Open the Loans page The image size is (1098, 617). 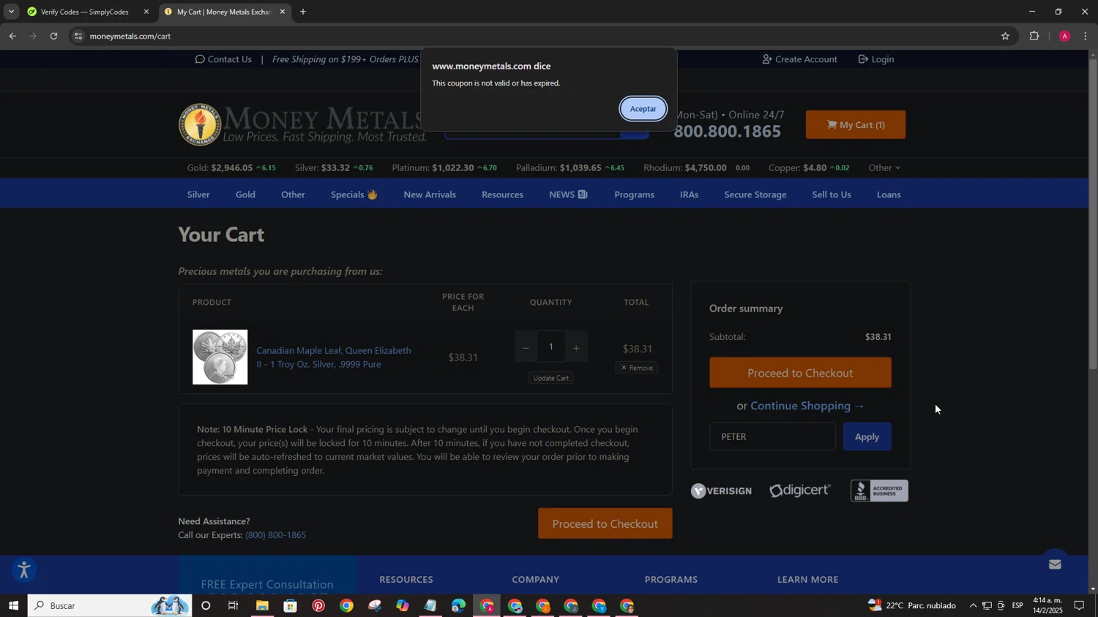coord(889,194)
